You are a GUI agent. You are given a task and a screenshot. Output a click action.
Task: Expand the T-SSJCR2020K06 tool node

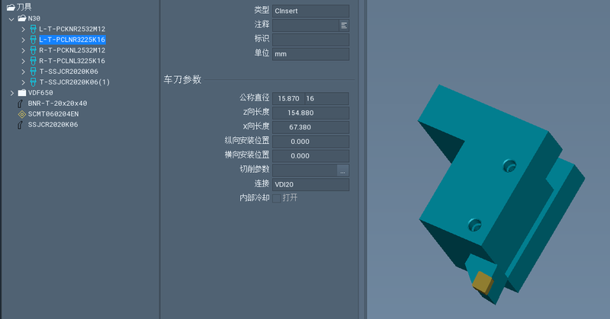pyautogui.click(x=23, y=72)
